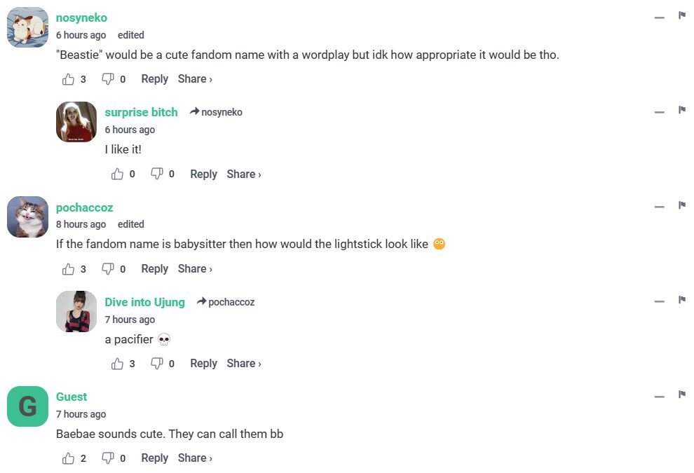This screenshot has width=694, height=473.
Task: Collapse the Guest comment
Action: pyautogui.click(x=659, y=397)
